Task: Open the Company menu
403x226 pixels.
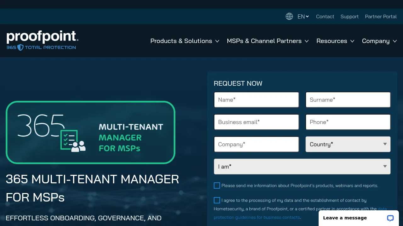Action: click(379, 41)
